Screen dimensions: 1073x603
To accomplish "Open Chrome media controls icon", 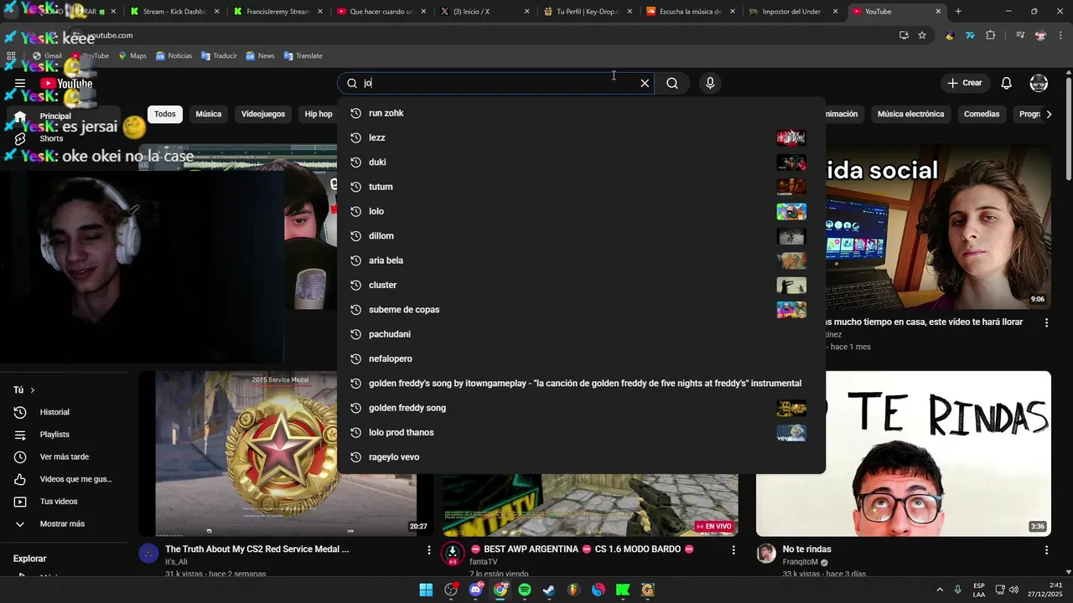I will (x=1020, y=35).
